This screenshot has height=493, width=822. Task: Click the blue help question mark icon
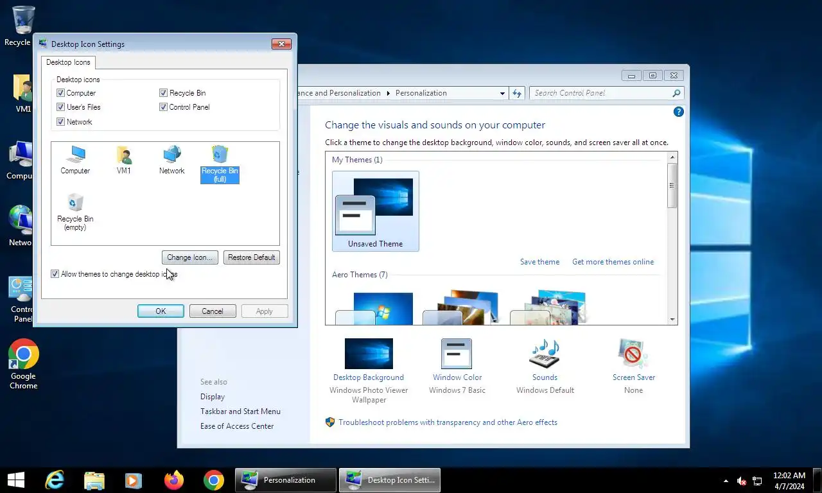[x=678, y=112]
